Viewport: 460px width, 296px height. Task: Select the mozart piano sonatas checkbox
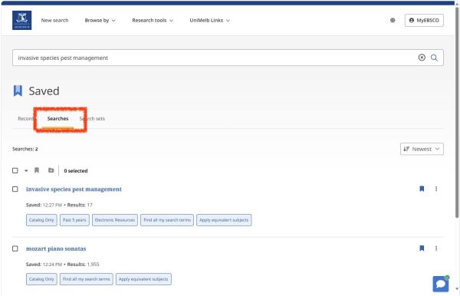coord(15,248)
